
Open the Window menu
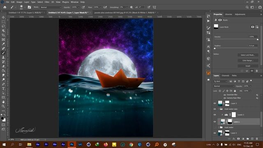[74, 2]
